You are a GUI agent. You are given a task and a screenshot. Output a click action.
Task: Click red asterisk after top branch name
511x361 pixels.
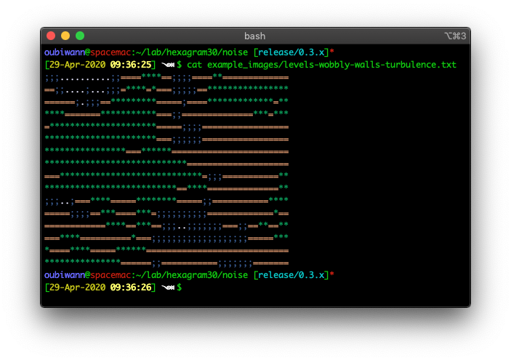(x=331, y=52)
